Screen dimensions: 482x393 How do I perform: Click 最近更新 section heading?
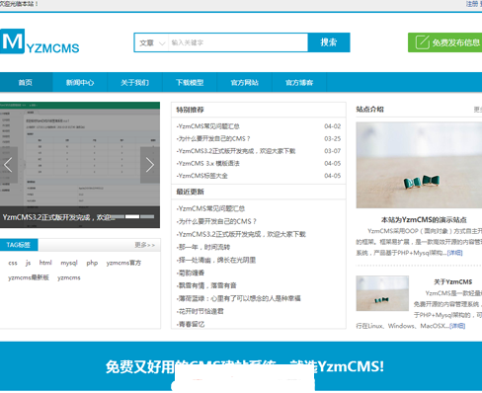[190, 192]
